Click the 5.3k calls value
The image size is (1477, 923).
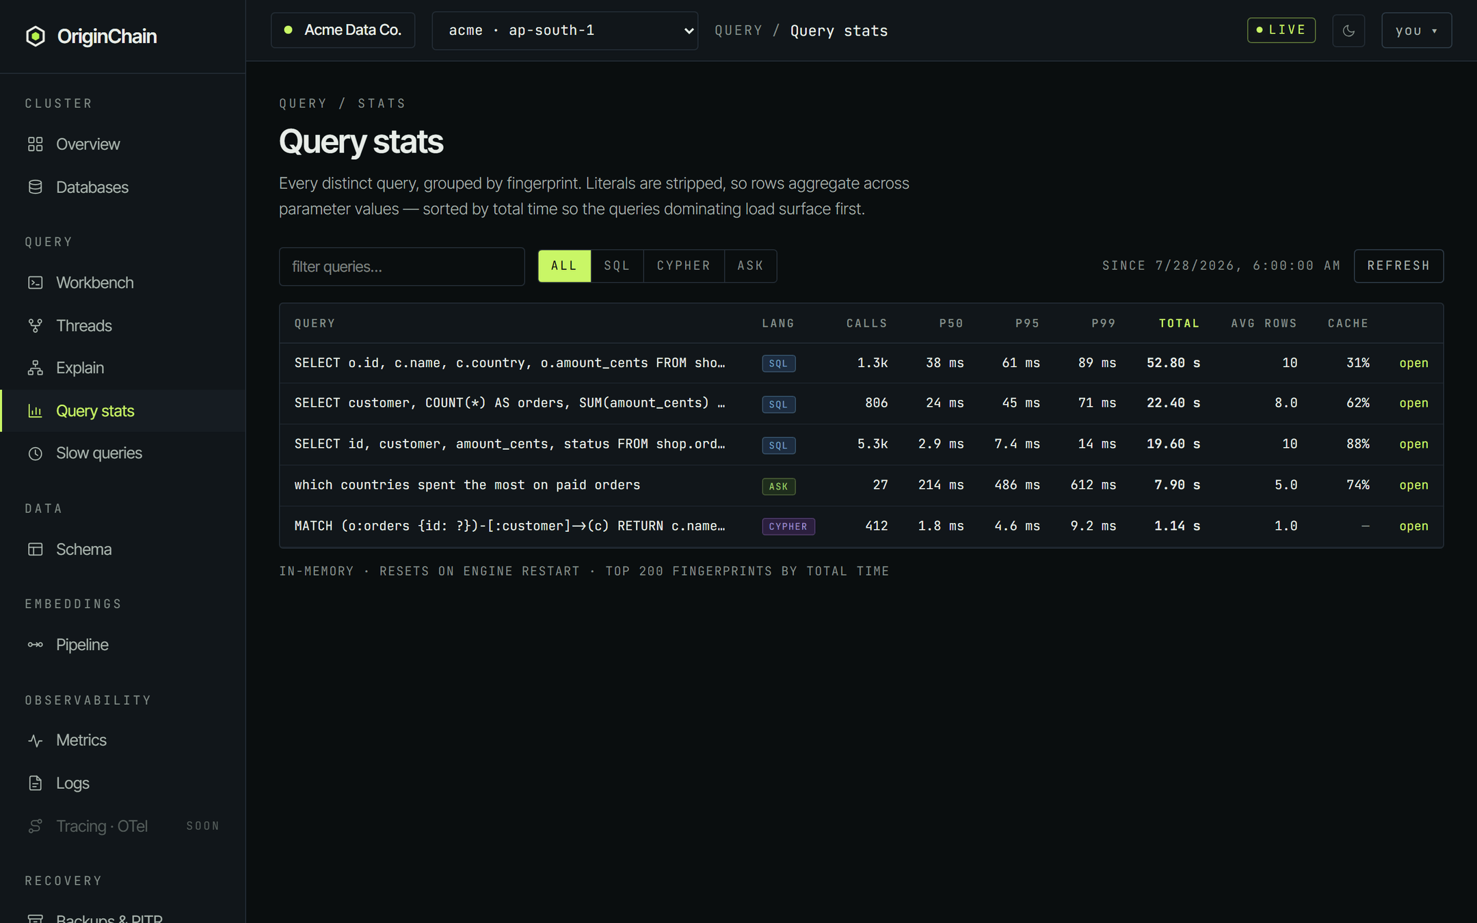873,444
